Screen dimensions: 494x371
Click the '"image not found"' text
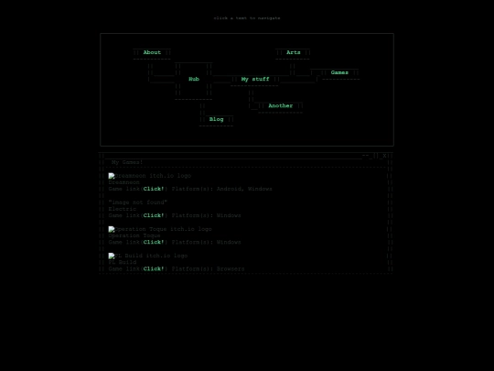coord(137,202)
